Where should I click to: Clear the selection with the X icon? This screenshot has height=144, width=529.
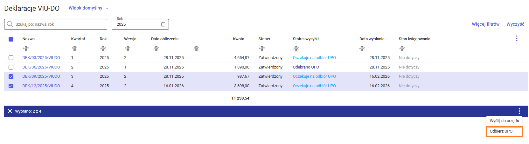point(10,111)
